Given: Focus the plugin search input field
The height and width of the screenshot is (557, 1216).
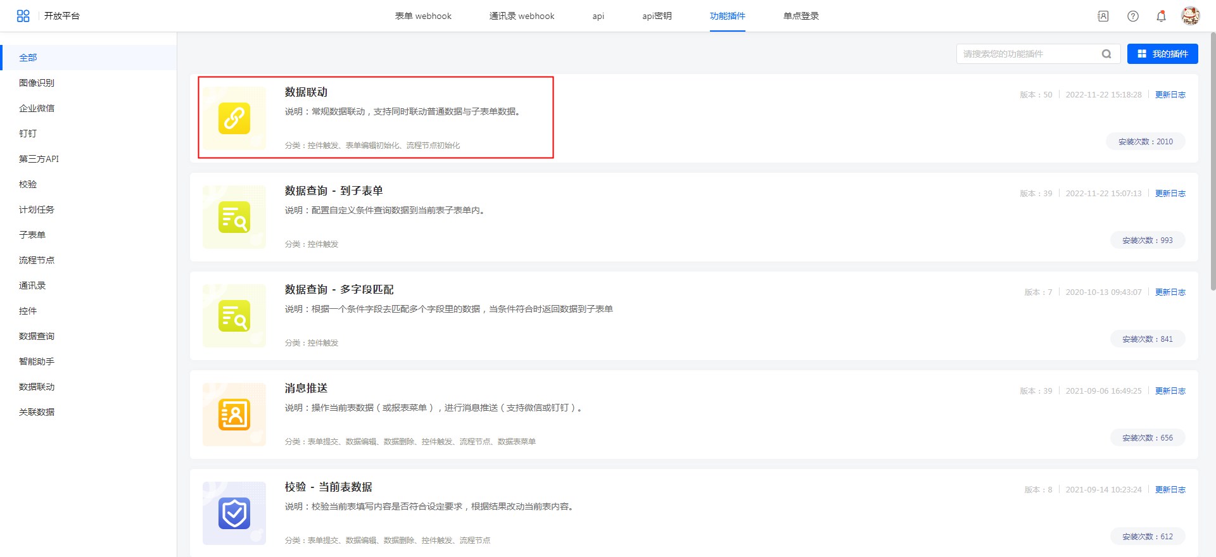Looking at the screenshot, I should 1029,54.
